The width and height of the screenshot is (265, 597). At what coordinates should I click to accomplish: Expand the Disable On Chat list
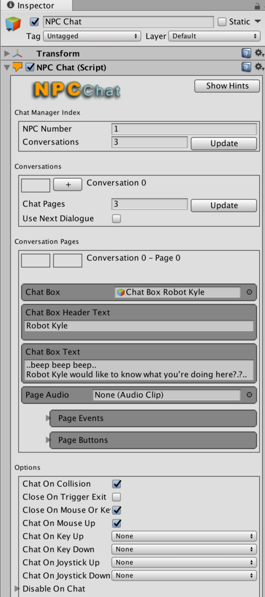tap(17, 589)
